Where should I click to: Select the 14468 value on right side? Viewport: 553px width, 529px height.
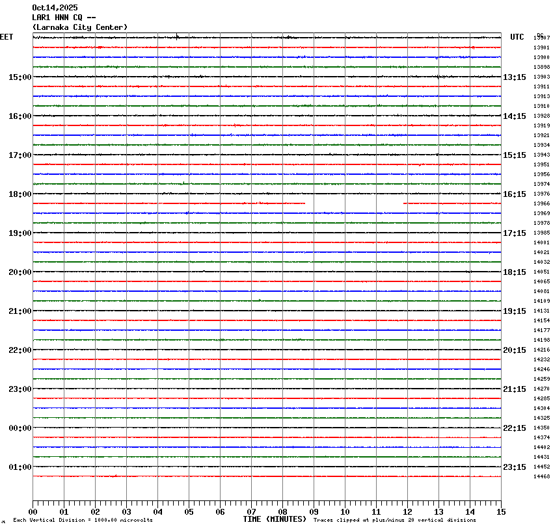click(541, 477)
